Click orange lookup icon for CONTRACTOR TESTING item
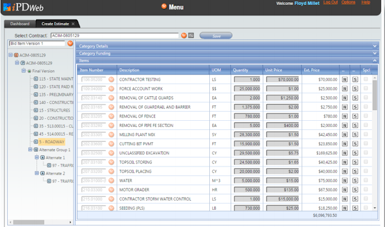Screen dimensions: 385x227 coord(111,79)
